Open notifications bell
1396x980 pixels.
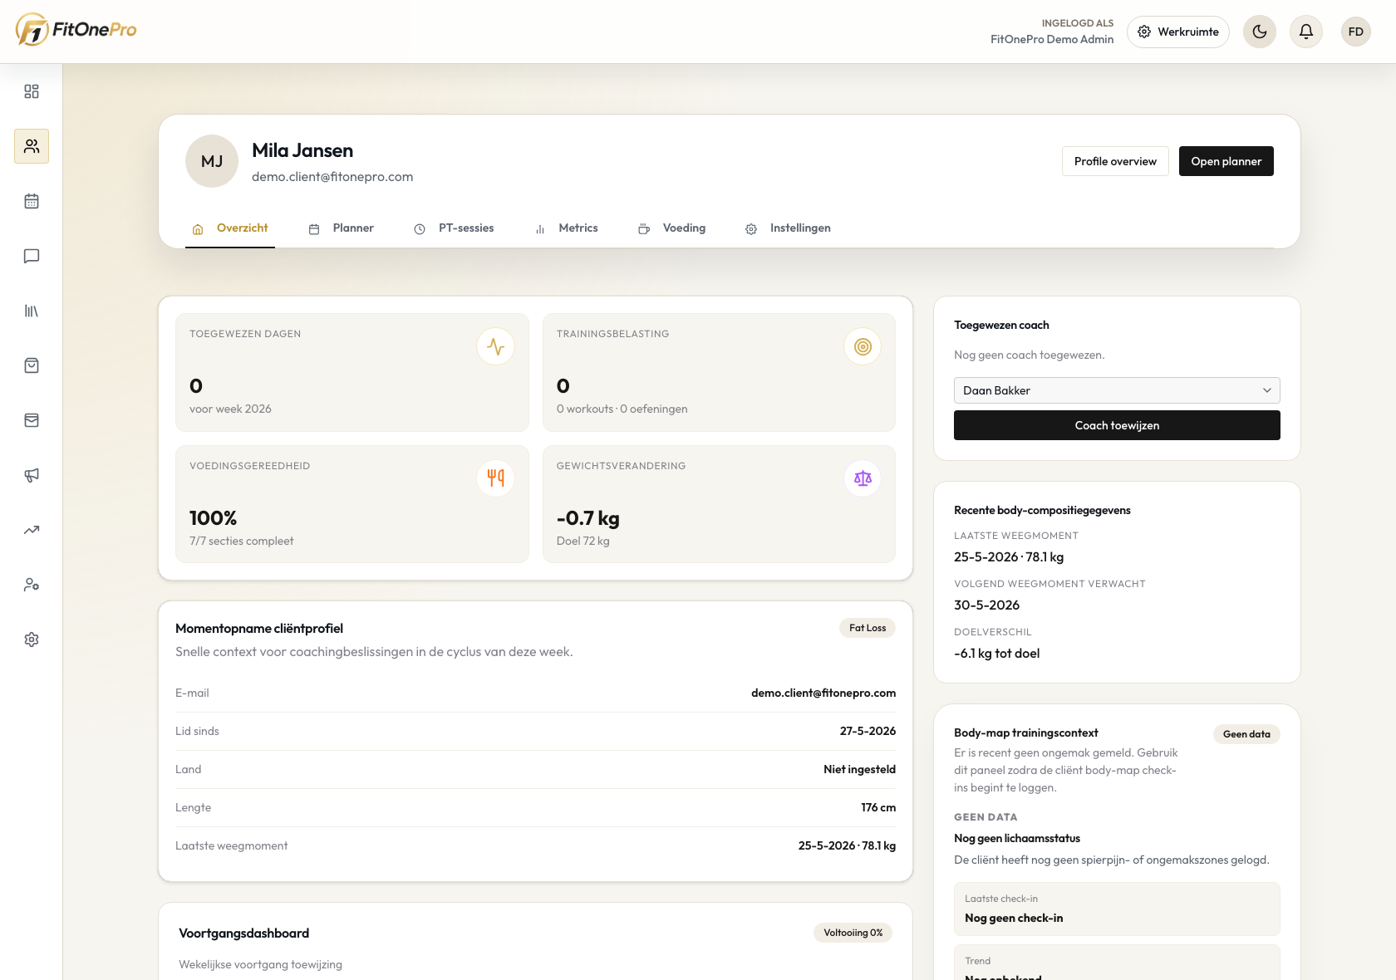click(1306, 32)
